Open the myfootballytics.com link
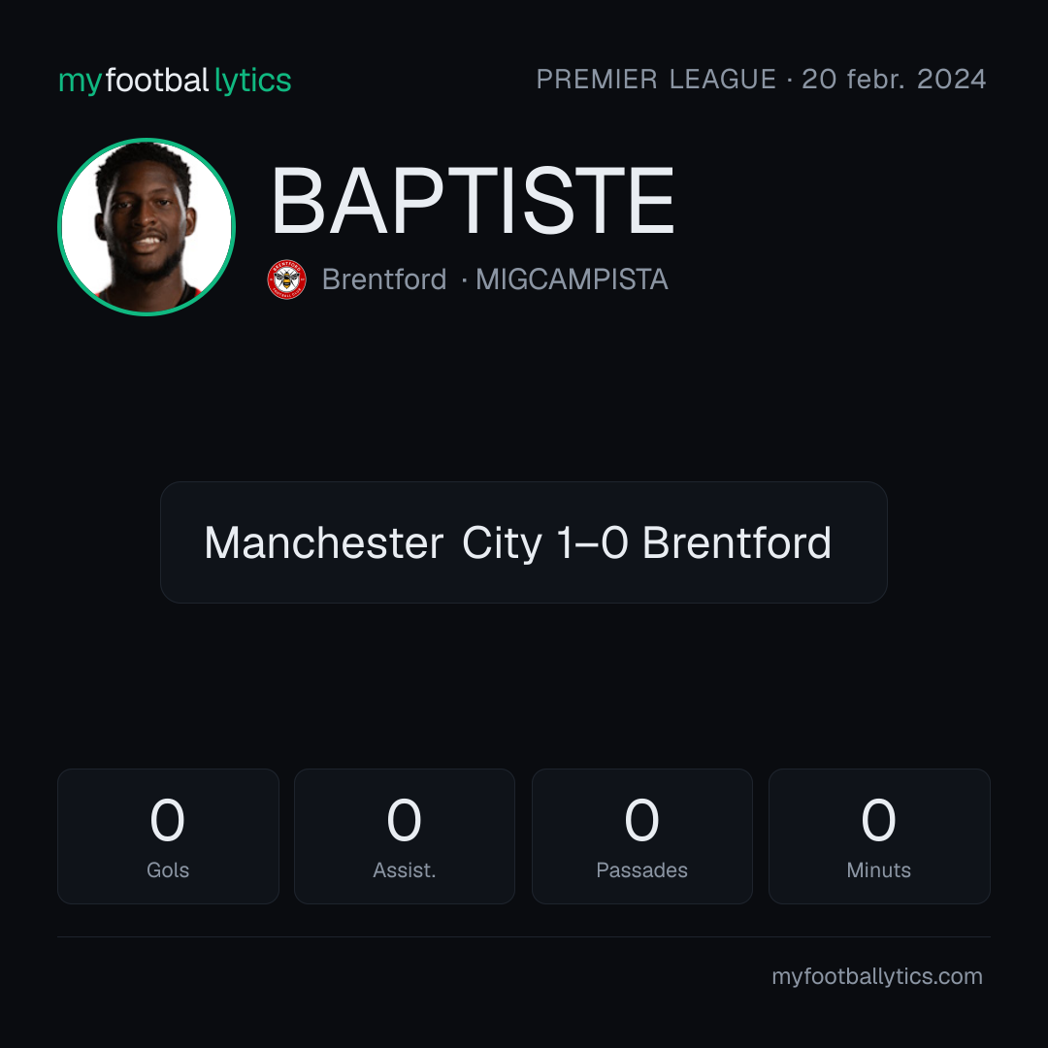The height and width of the screenshot is (1048, 1048). [x=877, y=976]
